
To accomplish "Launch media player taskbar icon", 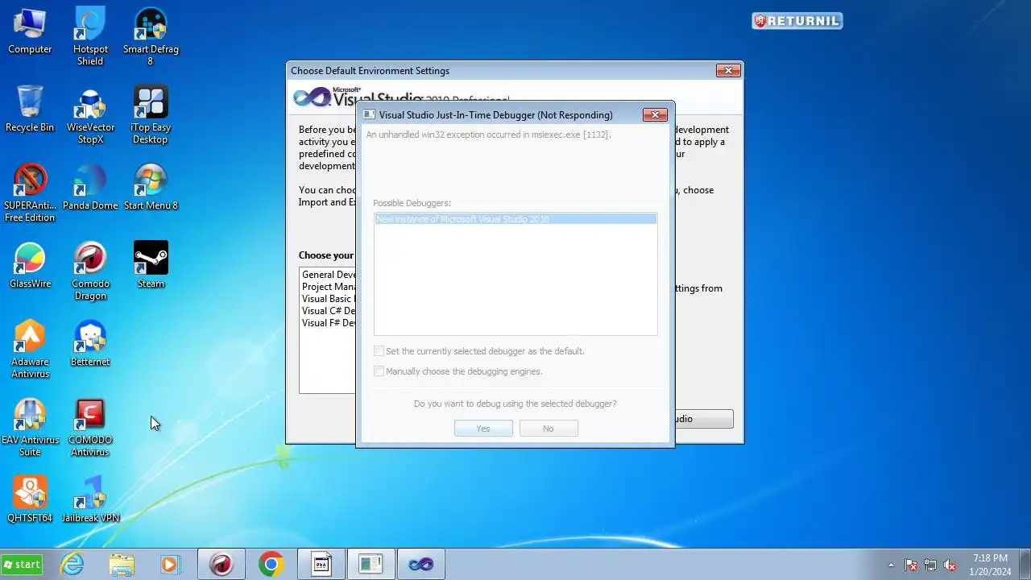I will pyautogui.click(x=170, y=565).
